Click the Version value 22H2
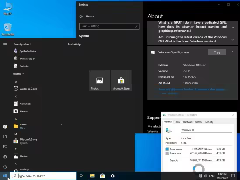The image size is (240, 180). (x=186, y=71)
